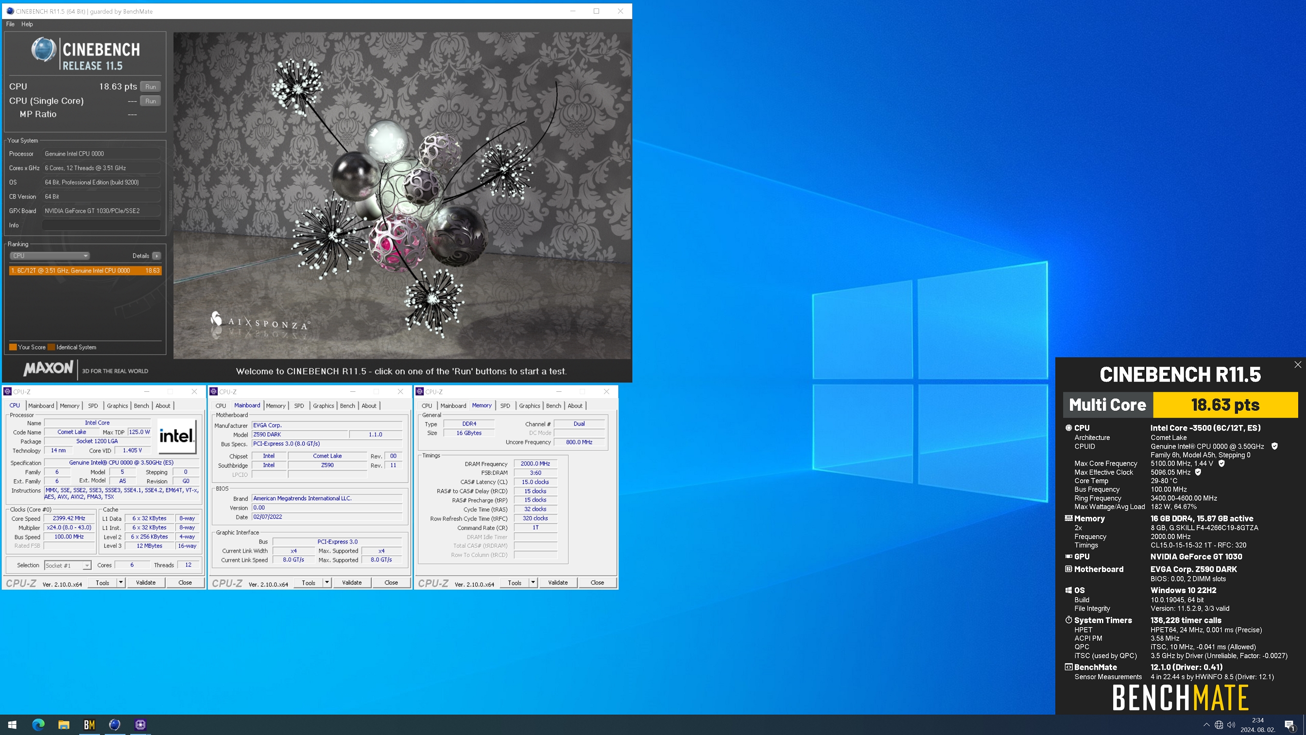Viewport: 1306px width, 735px height.
Task: Open the Help menu in Cinebench
Action: pos(27,24)
